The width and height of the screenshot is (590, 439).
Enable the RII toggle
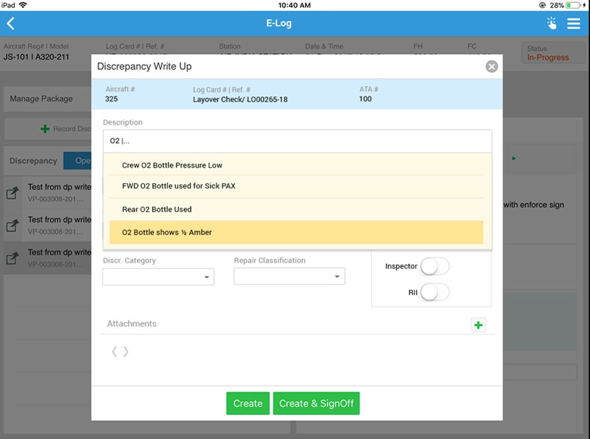[435, 292]
